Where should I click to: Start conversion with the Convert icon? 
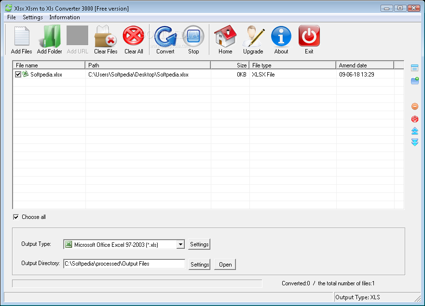click(165, 36)
